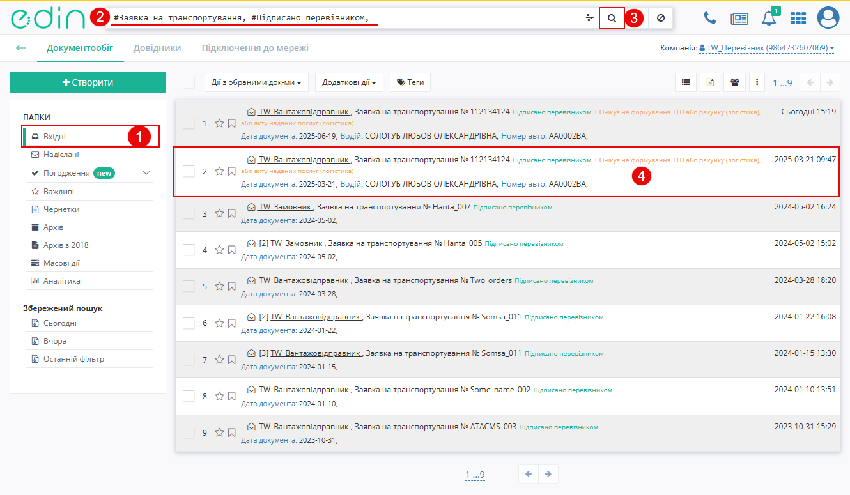Switch to Документообіг tab

[80, 48]
